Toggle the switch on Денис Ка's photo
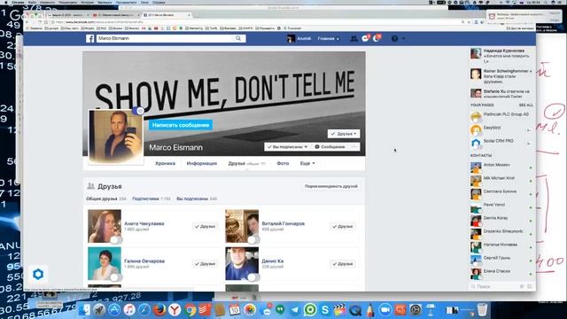The width and height of the screenshot is (567, 319). point(253,277)
